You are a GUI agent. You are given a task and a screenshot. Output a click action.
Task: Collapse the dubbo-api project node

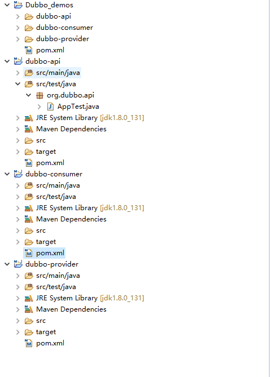(x=7, y=61)
